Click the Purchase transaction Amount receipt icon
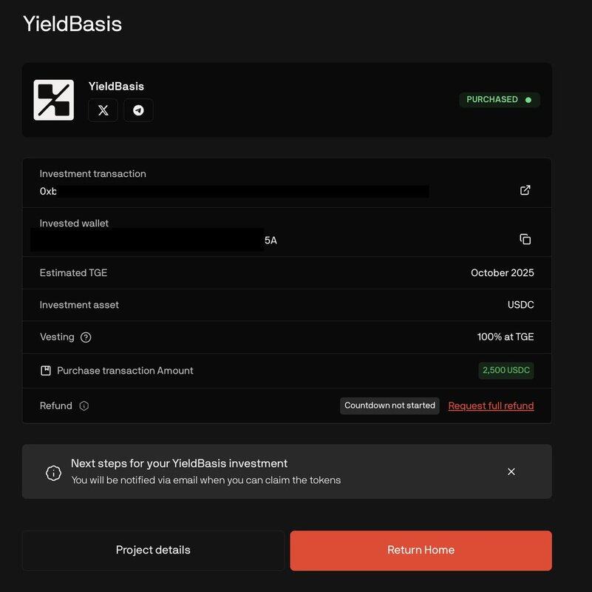This screenshot has width=592, height=592. (x=46, y=371)
